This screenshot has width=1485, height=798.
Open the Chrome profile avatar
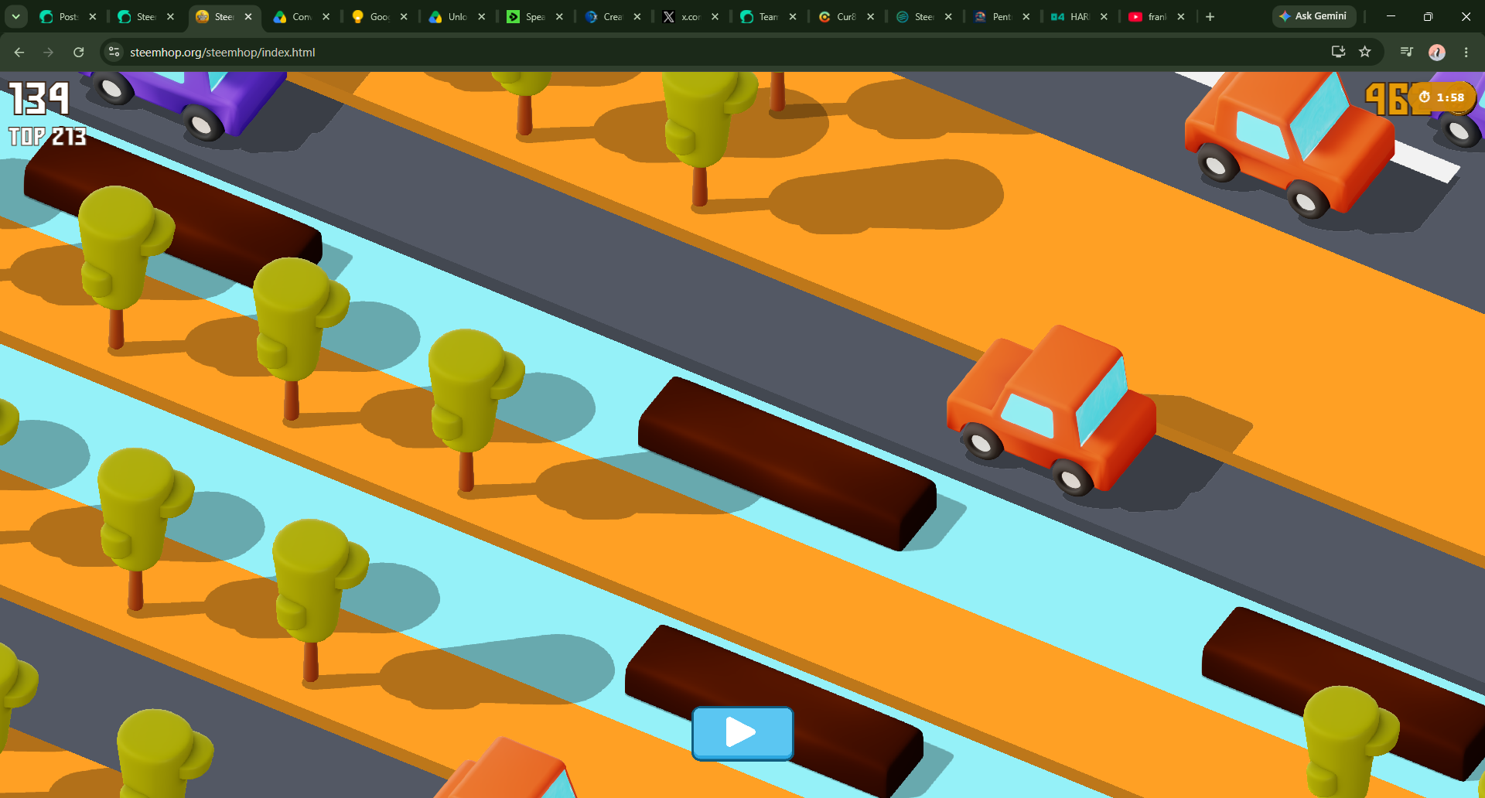click(1437, 52)
